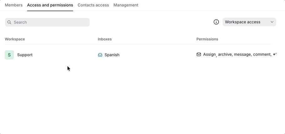
Task: Show the additional +1 permissions
Action: click(x=274, y=54)
